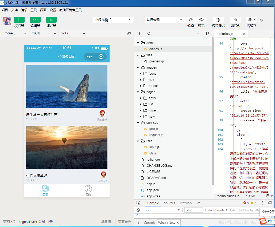Viewport: 275px width, 227px height.
Task: Open the 文件 menu
Action: (x=14, y=10)
